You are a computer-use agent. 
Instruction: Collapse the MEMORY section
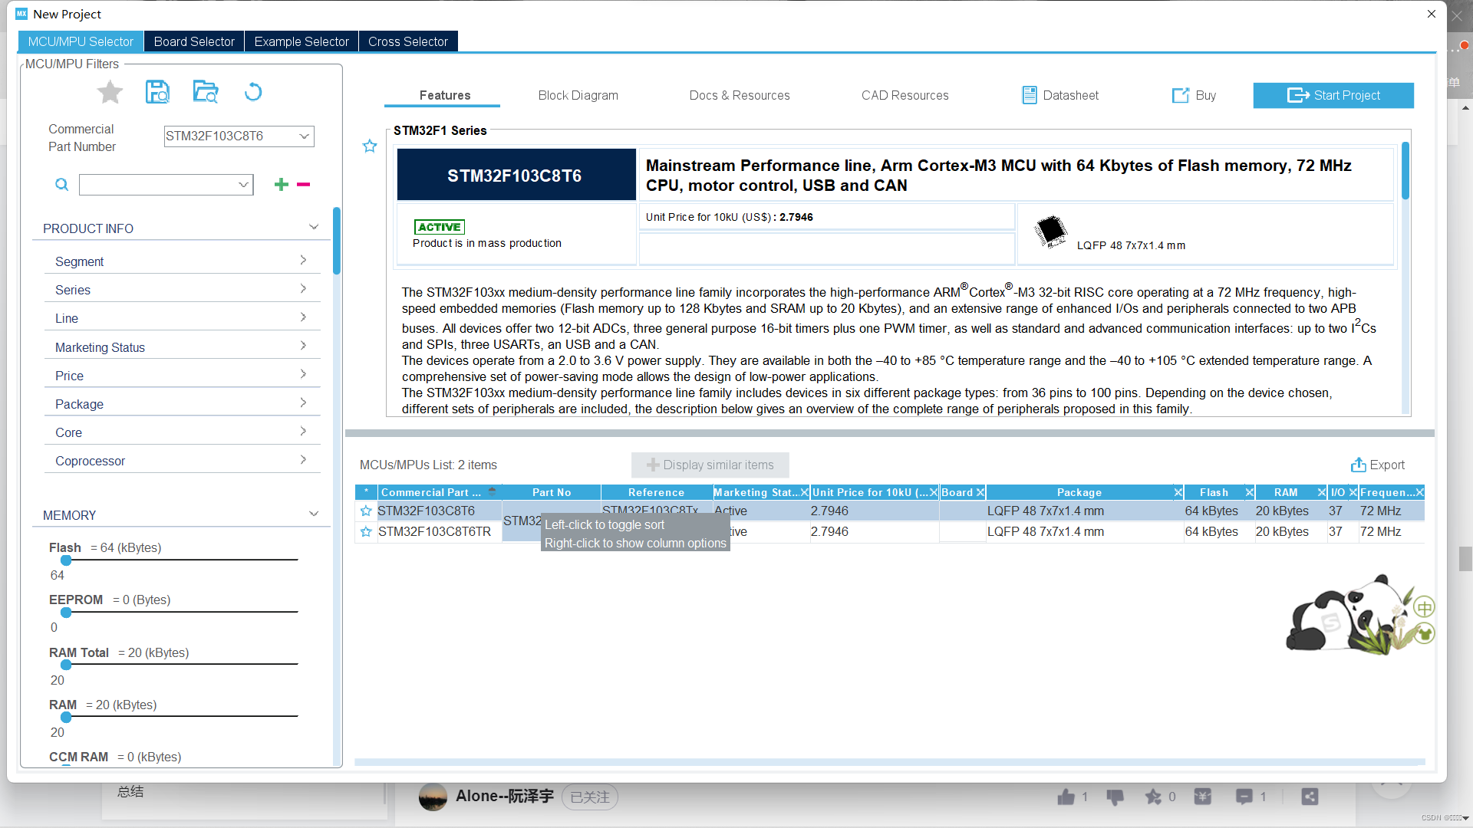(x=313, y=514)
